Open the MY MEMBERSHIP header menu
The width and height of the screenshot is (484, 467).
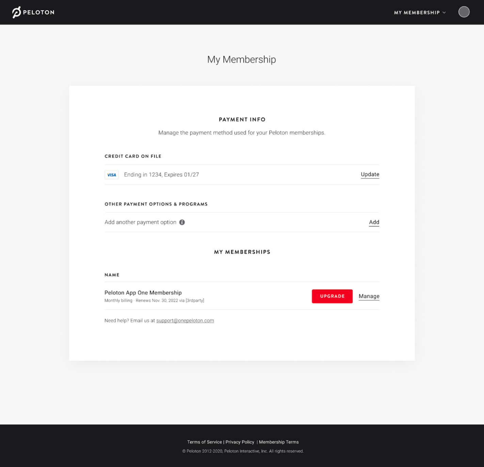click(417, 13)
